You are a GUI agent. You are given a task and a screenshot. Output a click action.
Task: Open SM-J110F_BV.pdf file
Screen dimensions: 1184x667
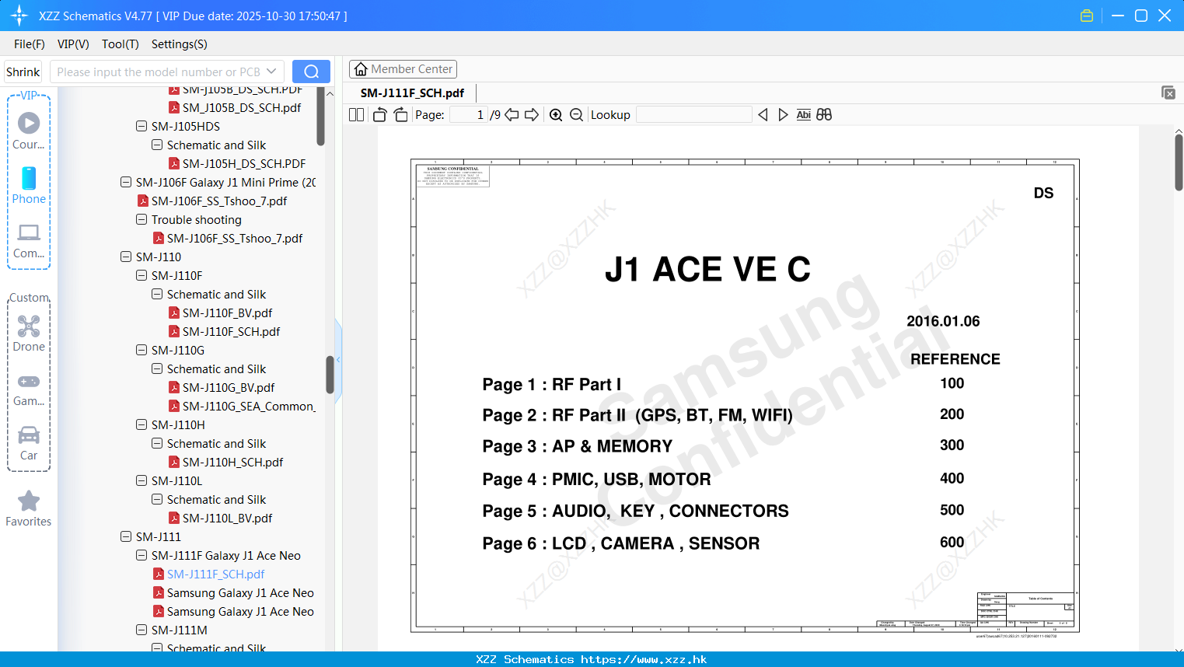coord(227,313)
